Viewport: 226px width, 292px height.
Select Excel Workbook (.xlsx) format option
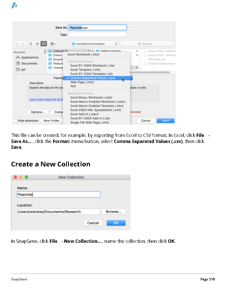(83, 54)
